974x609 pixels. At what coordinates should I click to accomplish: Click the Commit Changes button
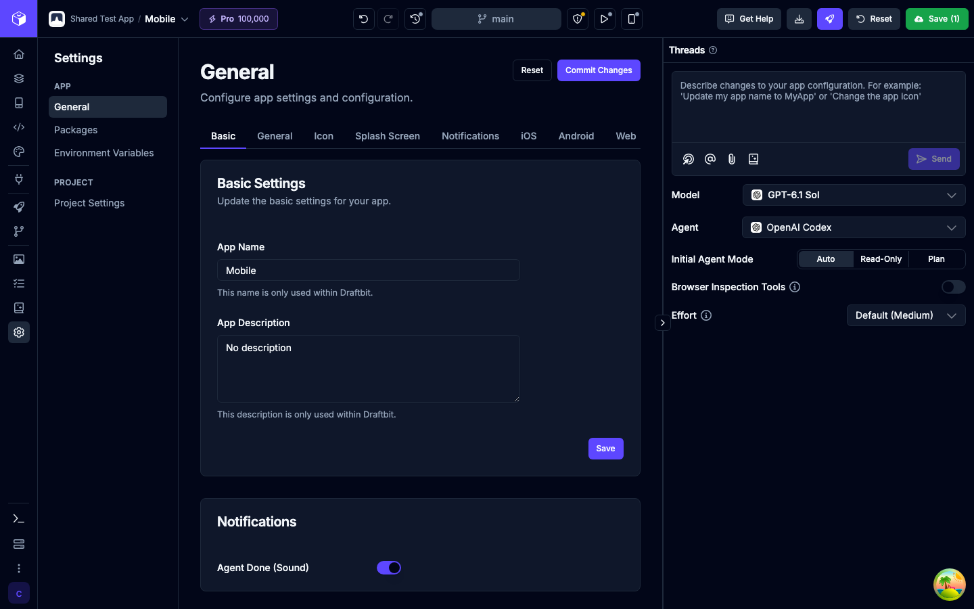click(x=599, y=70)
